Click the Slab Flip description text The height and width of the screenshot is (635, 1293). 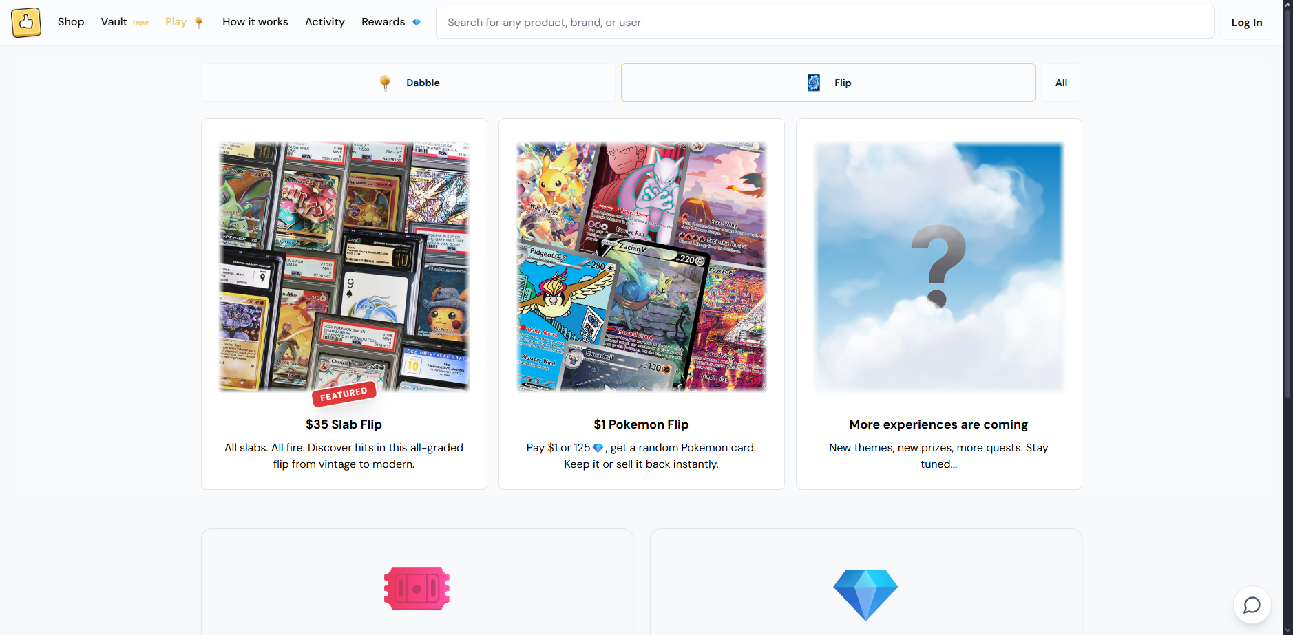coord(344,455)
